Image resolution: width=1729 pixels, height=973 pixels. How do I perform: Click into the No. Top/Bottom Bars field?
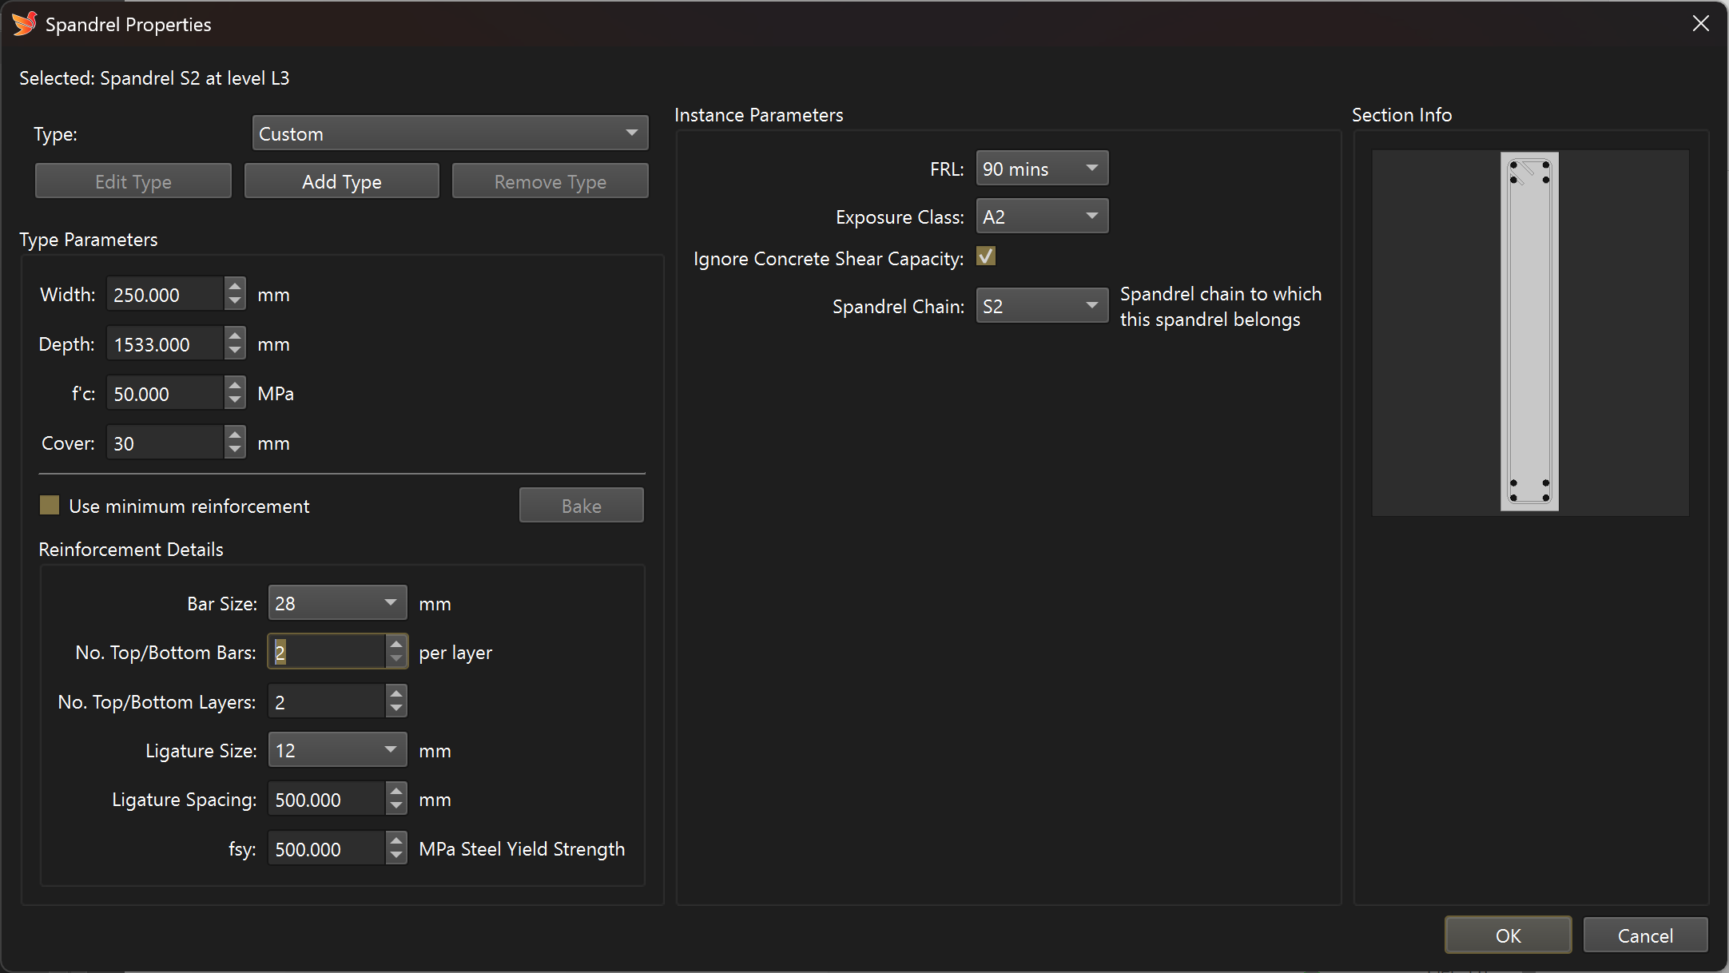(x=328, y=653)
